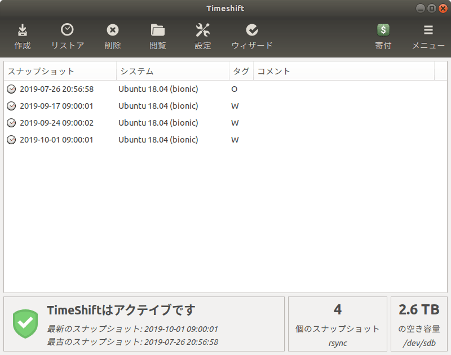The image size is (451, 355).
Task: Launch the ウィザード (Wizard) checkmark icon
Action: [x=252, y=30]
